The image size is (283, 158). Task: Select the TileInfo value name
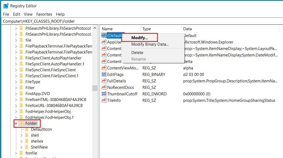click(x=114, y=100)
